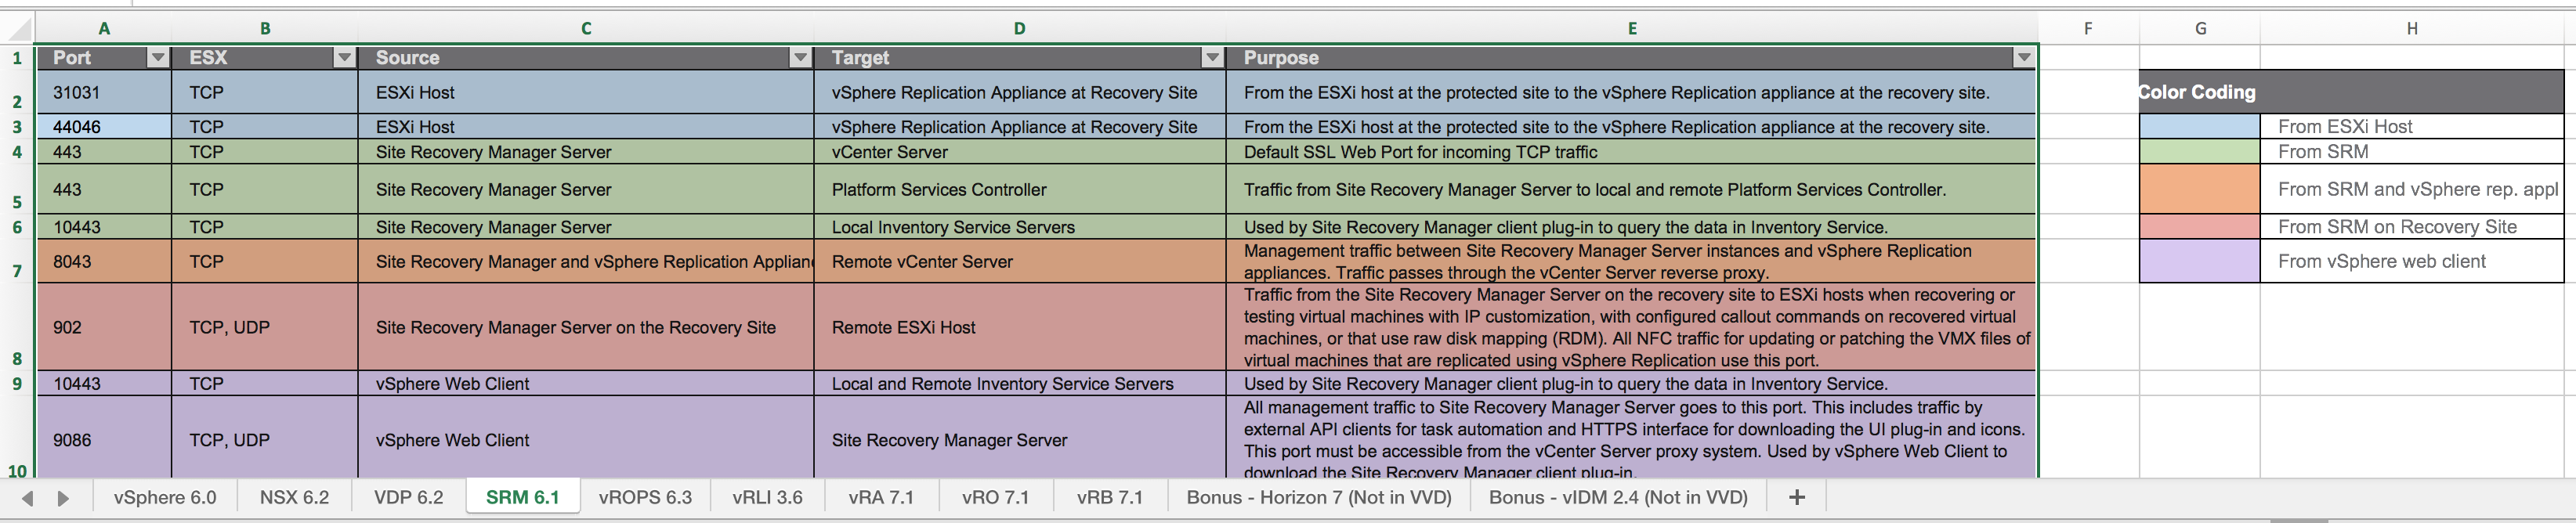Open the ESX column filter dropdown

344,58
